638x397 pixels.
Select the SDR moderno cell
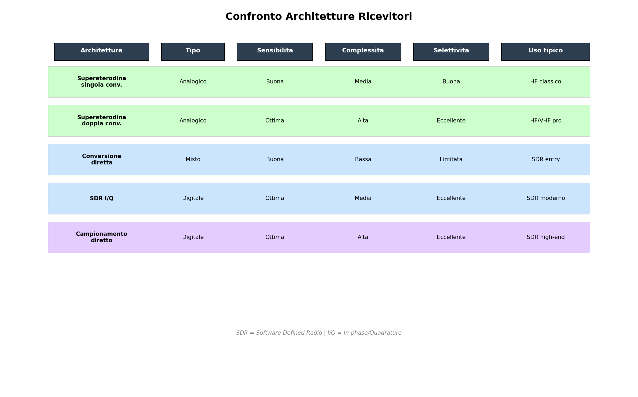click(545, 198)
